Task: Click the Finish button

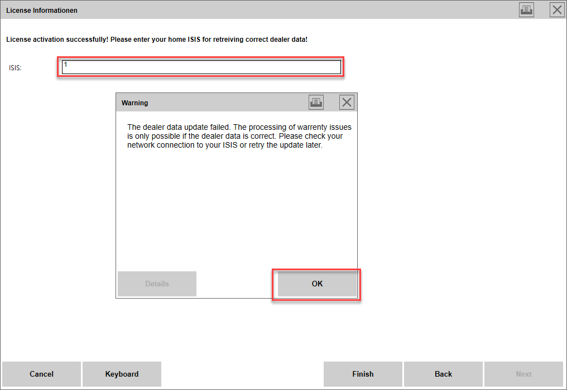Action: (363, 374)
